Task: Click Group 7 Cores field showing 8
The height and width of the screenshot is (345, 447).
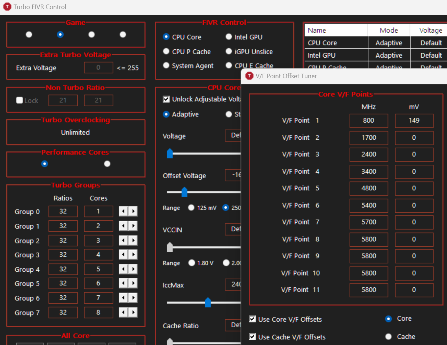Action: tap(98, 312)
